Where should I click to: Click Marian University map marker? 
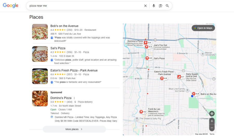click(203, 54)
